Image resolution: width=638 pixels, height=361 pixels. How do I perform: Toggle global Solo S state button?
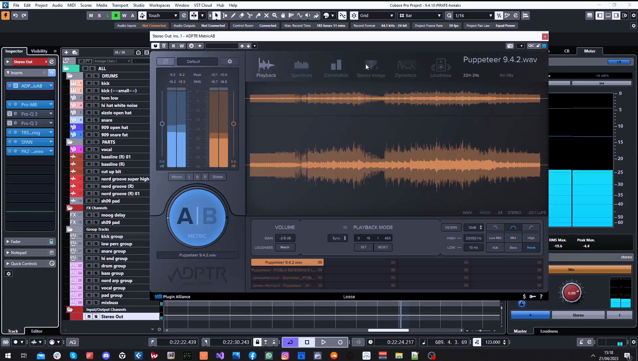pyautogui.click(x=99, y=16)
